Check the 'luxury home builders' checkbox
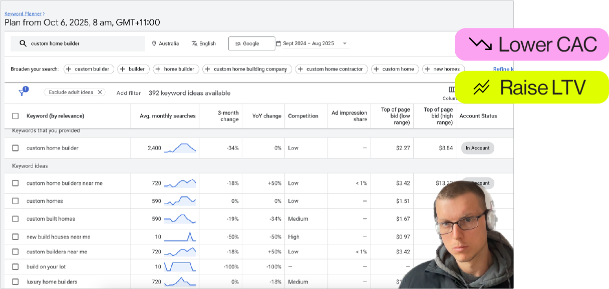This screenshot has width=609, height=289. tap(16, 282)
